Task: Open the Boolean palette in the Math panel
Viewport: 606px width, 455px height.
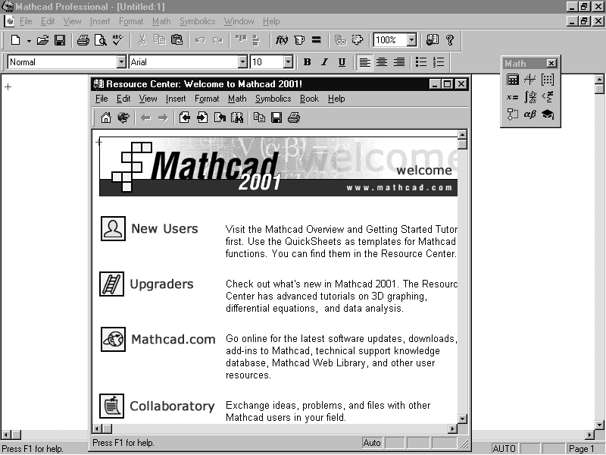Action: [x=548, y=97]
